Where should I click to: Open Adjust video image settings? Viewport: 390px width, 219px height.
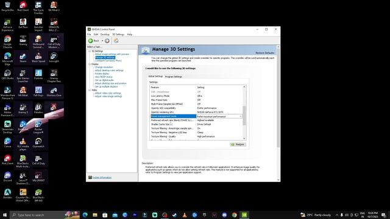coord(108,96)
